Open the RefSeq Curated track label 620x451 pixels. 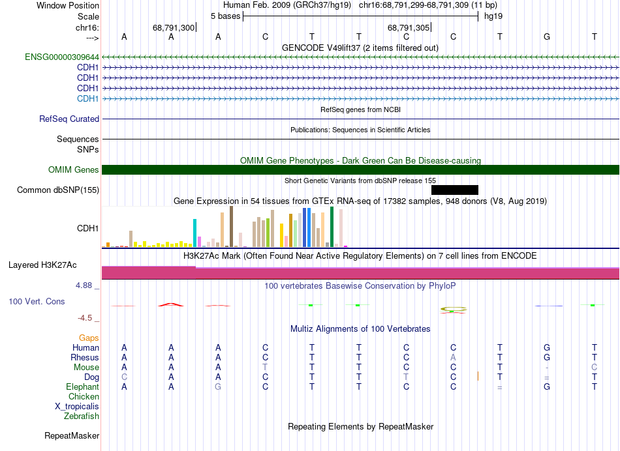click(69, 119)
